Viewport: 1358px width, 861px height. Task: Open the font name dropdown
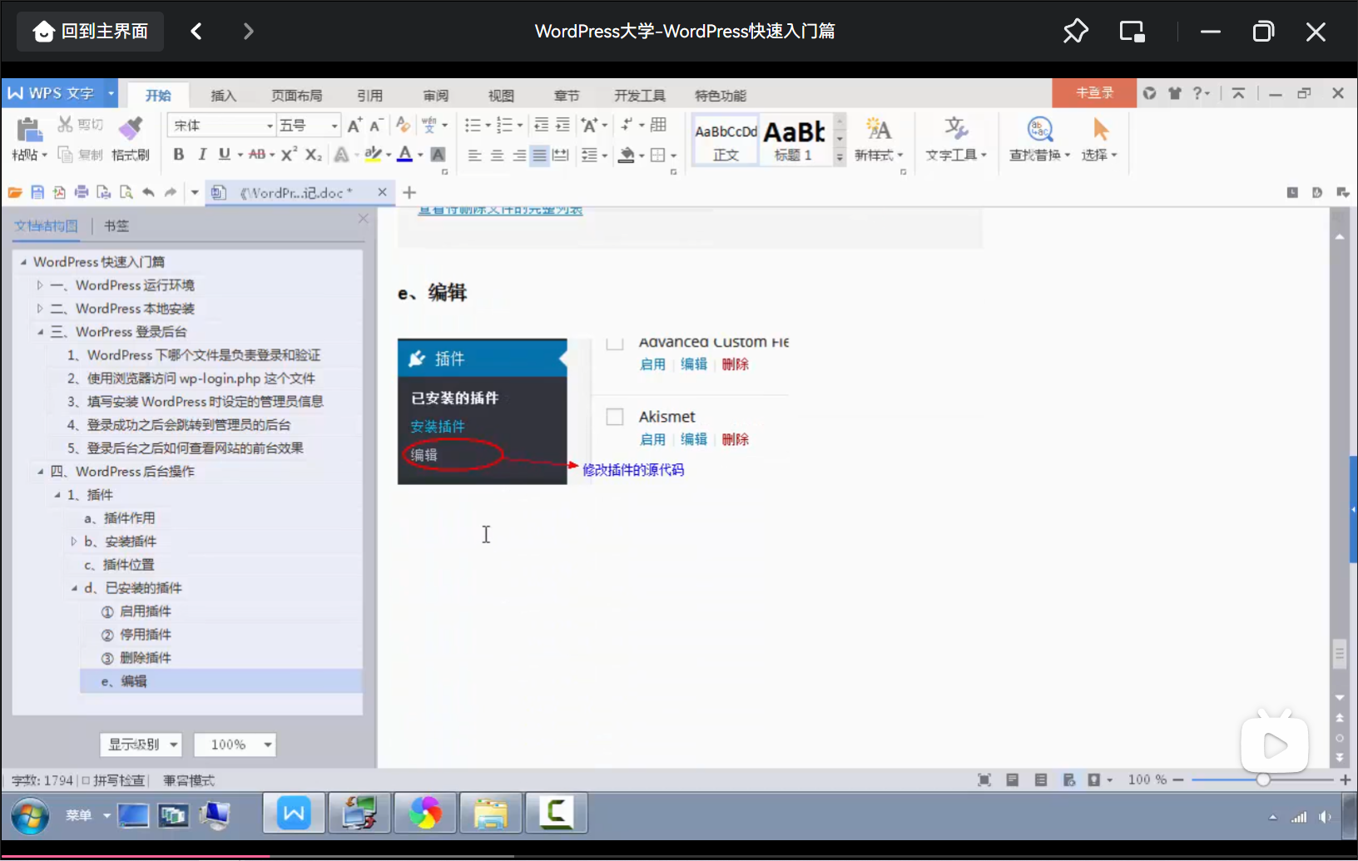pos(270,126)
